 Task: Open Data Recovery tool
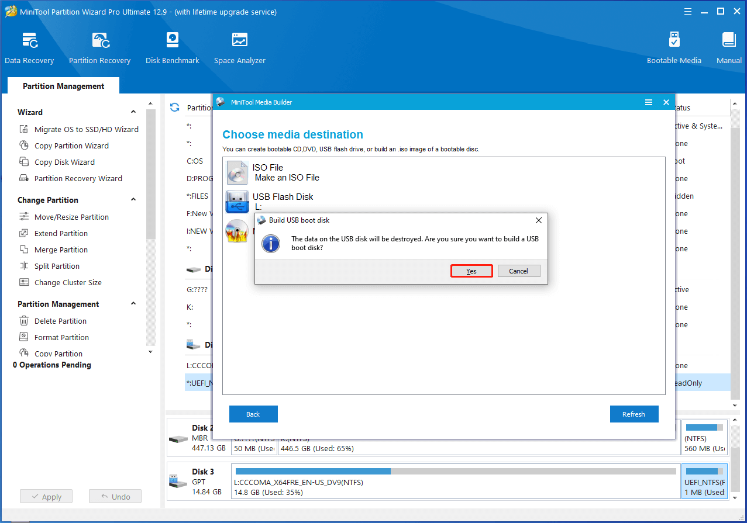(29, 48)
